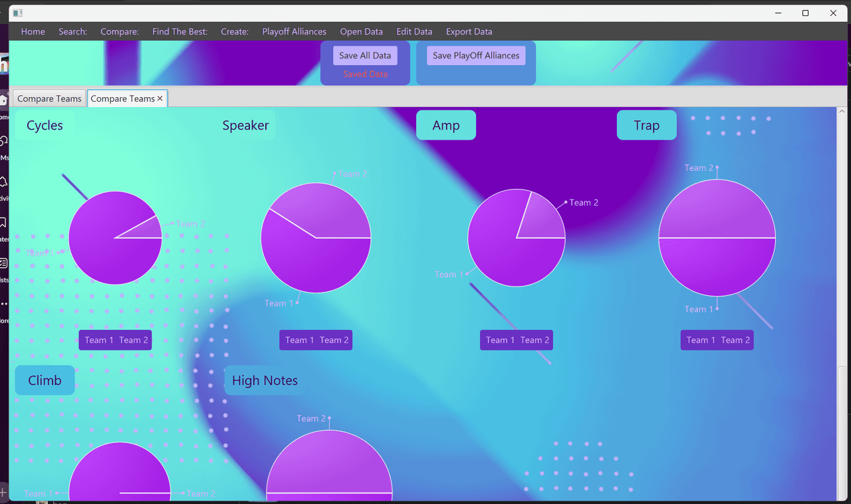Click the Save PlayOff Alliances button

[476, 56]
